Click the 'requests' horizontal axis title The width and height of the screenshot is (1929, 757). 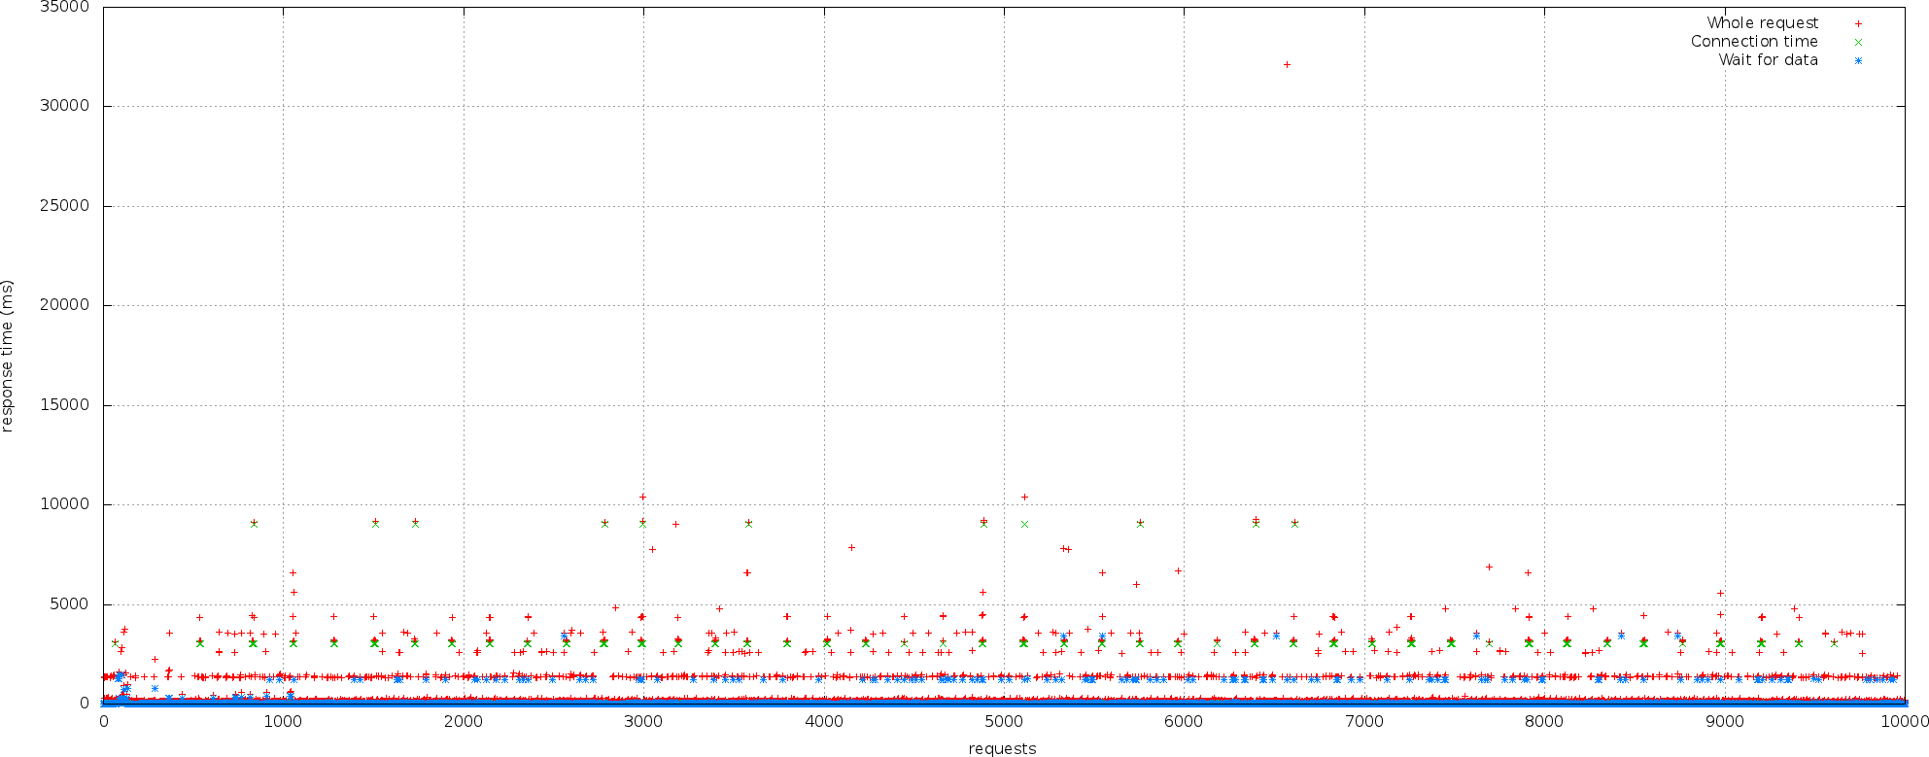pos(1002,748)
